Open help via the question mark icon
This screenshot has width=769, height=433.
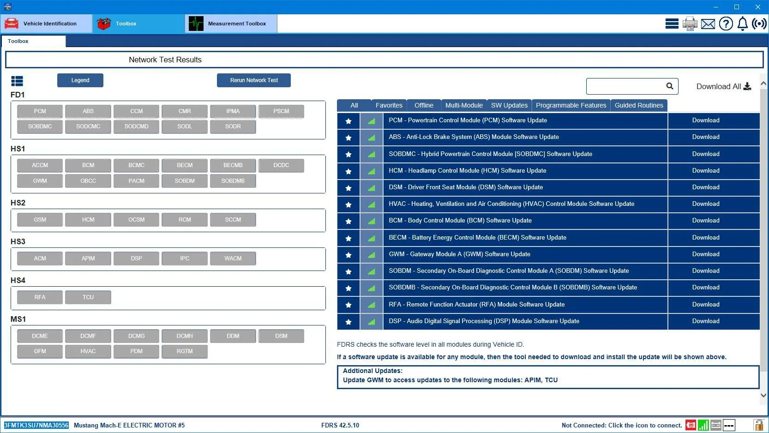click(726, 24)
